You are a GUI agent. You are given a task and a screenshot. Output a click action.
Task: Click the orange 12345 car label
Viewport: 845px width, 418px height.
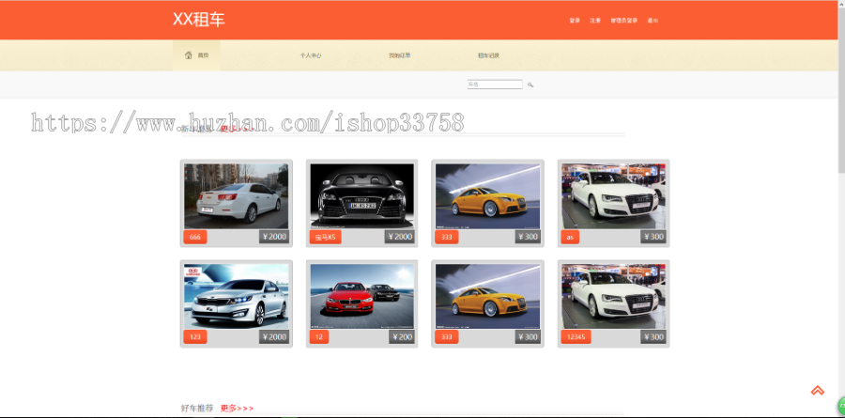click(x=576, y=337)
